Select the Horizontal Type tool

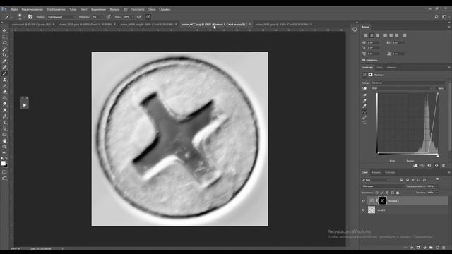pyautogui.click(x=4, y=123)
